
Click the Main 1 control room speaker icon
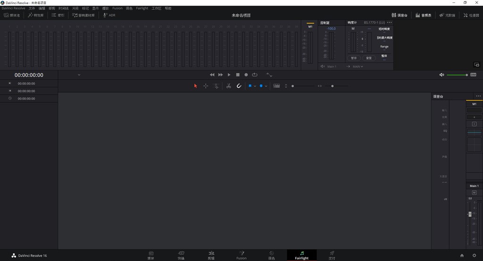pos(323,66)
